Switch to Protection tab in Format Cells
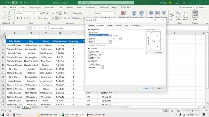This screenshot has width=209, height=117. (x=136, y=25)
